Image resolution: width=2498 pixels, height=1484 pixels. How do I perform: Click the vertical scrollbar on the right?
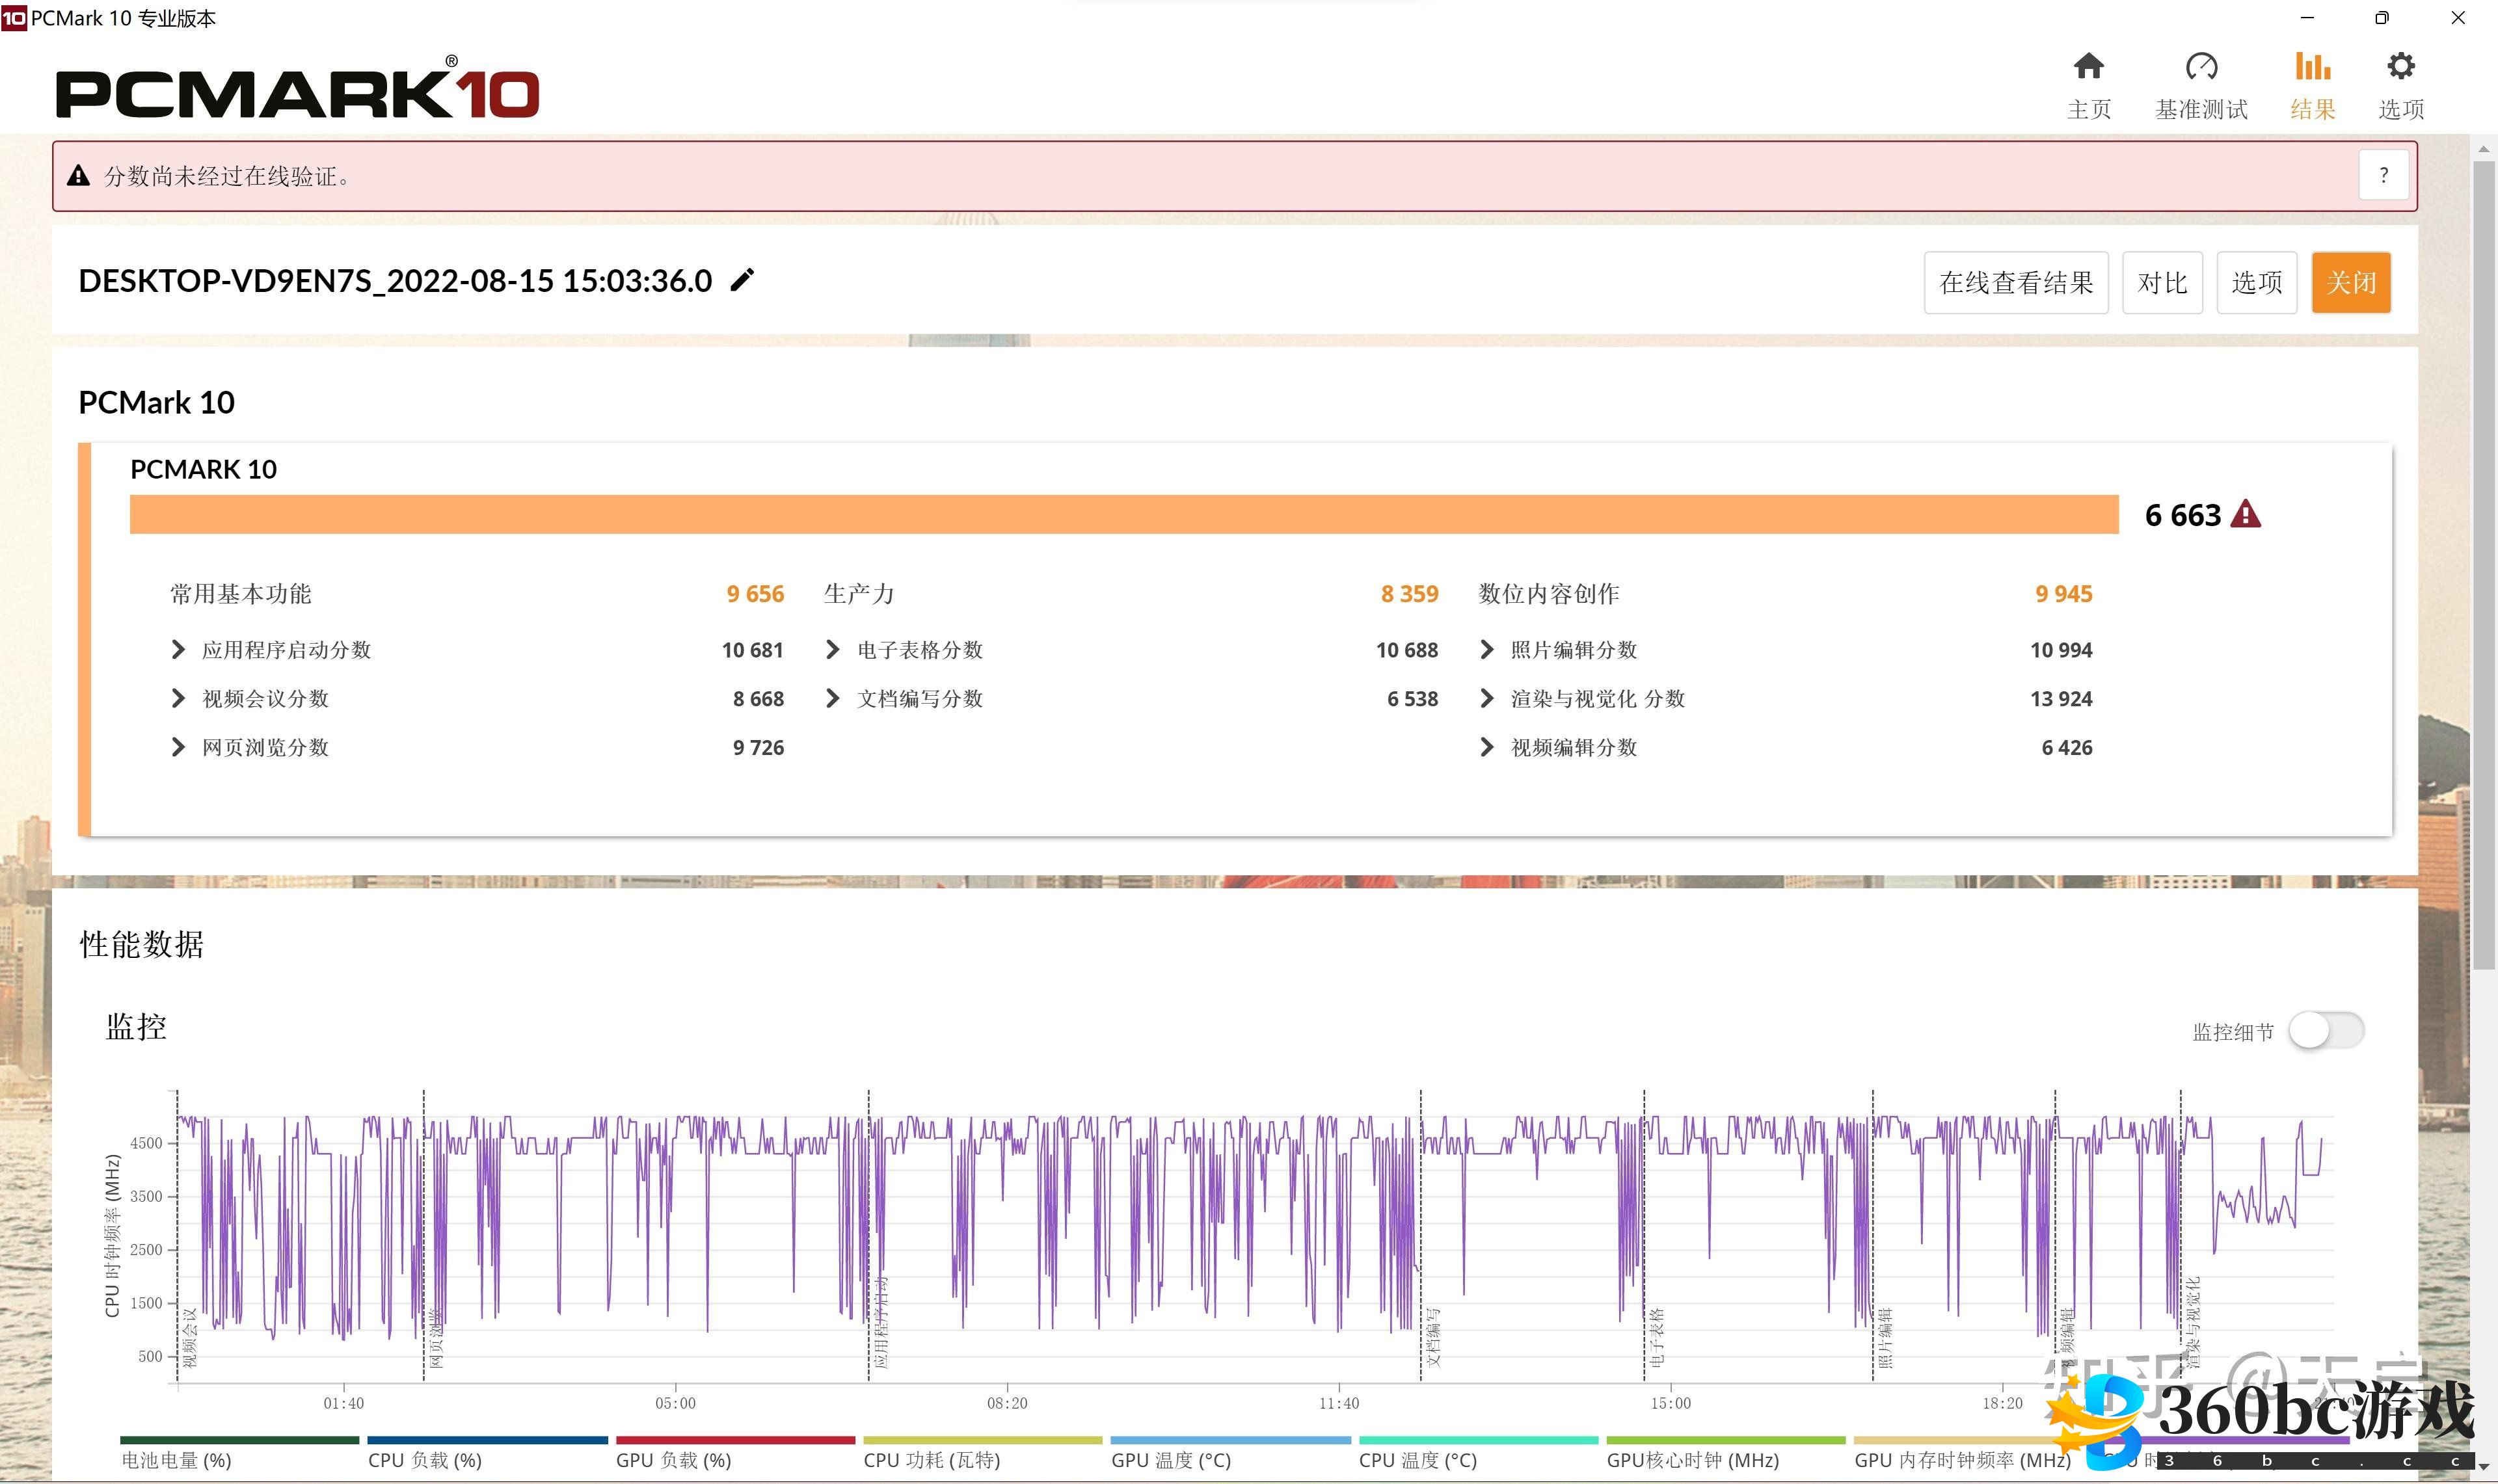(2484, 560)
